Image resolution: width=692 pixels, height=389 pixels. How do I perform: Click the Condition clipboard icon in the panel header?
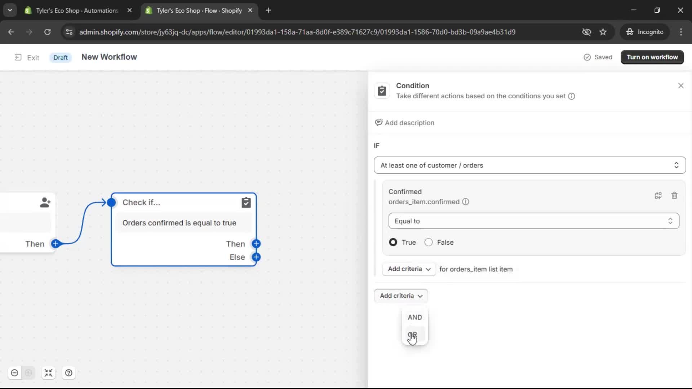point(382,90)
